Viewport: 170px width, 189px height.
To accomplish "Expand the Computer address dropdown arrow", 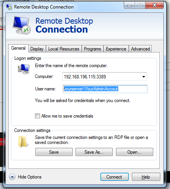I will tap(144, 77).
